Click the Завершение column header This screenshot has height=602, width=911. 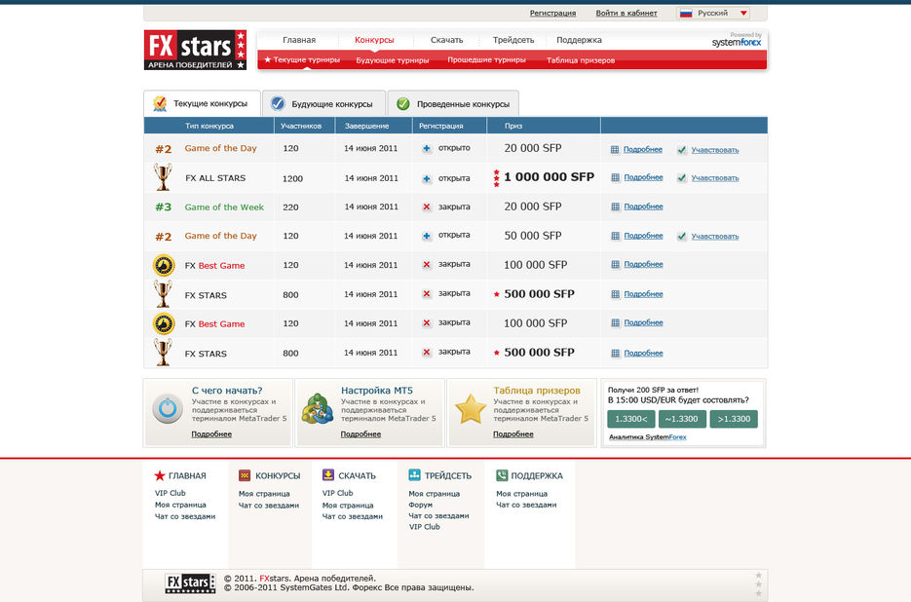pyautogui.click(x=366, y=126)
